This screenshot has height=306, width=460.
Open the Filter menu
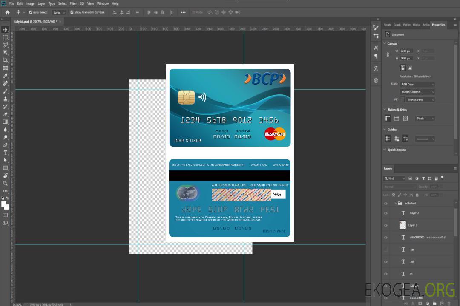point(73,3)
